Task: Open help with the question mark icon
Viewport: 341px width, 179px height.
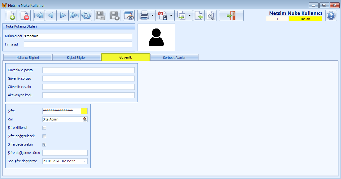Action: [x=331, y=15]
